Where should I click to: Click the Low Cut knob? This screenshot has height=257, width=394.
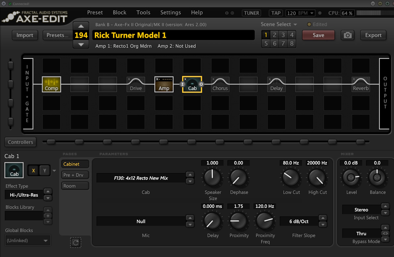point(291,177)
